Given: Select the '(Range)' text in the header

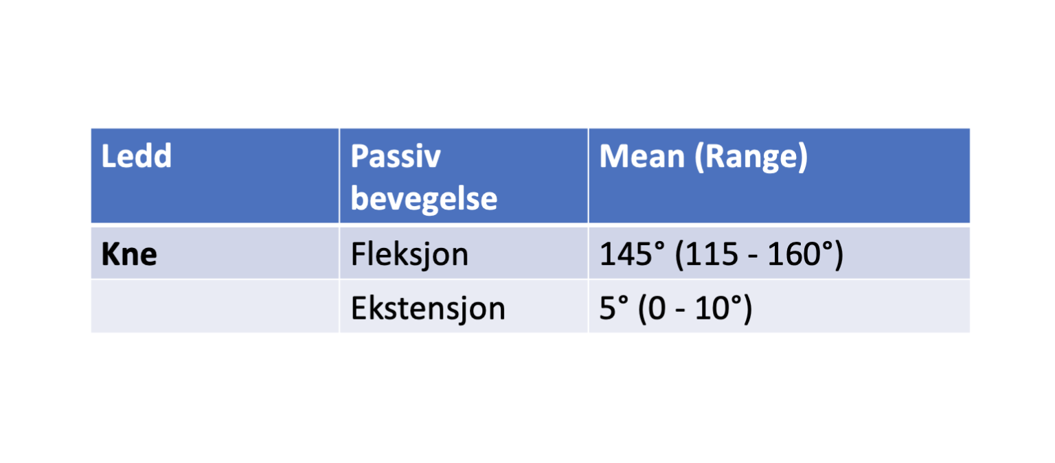Looking at the screenshot, I should tap(750, 158).
